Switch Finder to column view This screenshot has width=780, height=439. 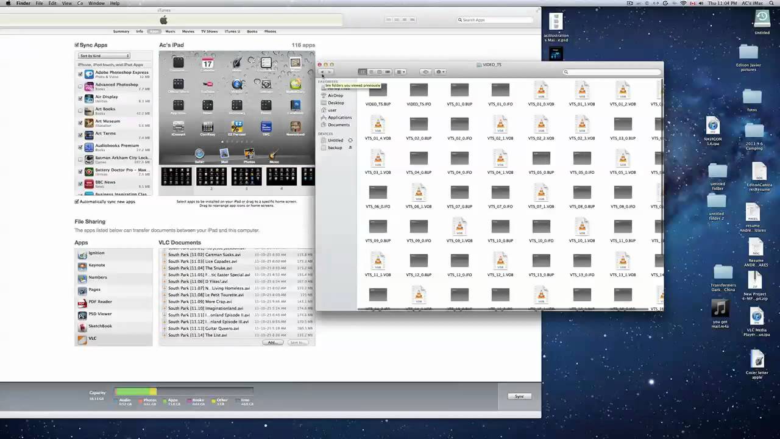click(x=379, y=72)
